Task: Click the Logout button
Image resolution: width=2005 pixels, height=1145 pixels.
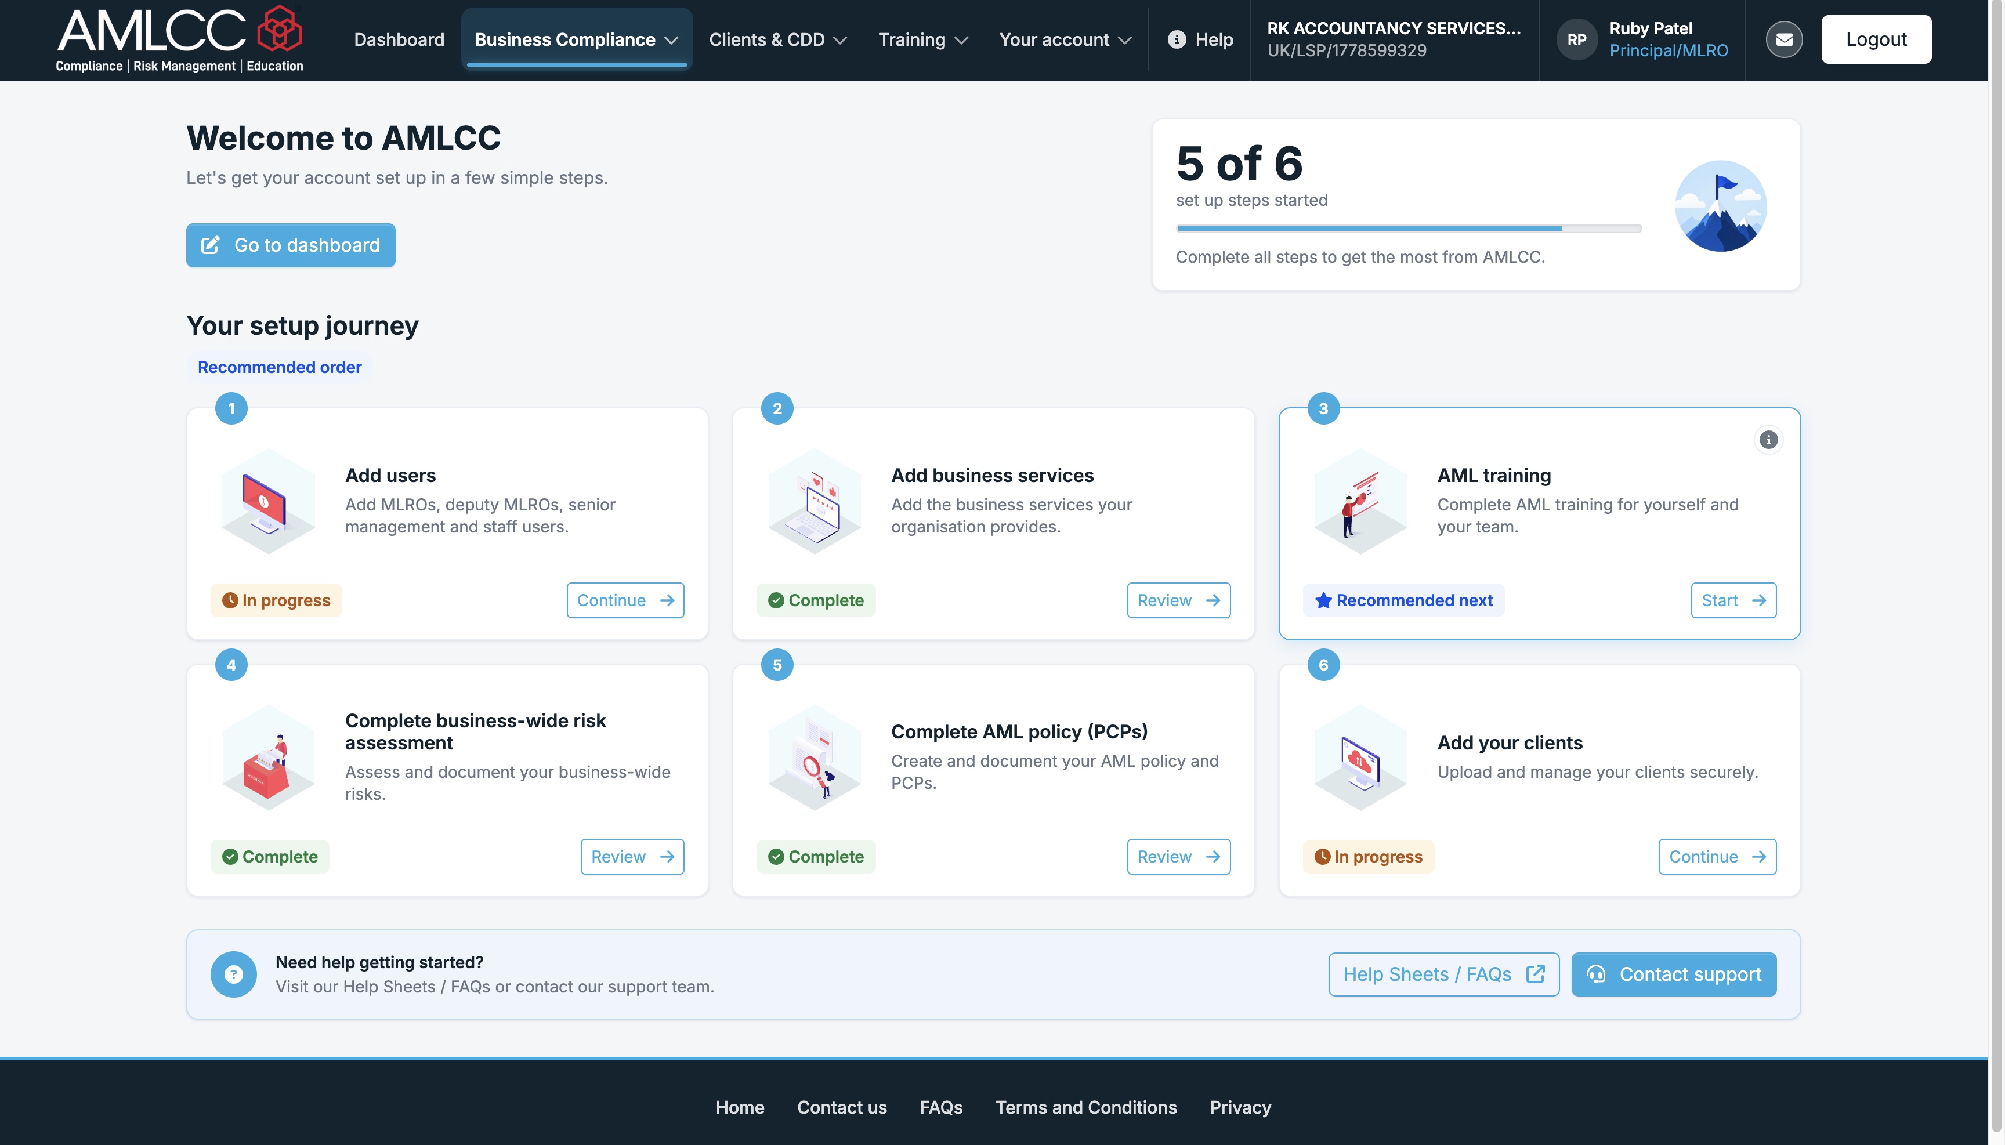Action: coord(1876,39)
